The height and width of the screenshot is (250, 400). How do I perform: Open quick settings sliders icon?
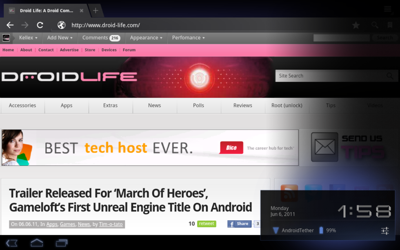coord(385,231)
